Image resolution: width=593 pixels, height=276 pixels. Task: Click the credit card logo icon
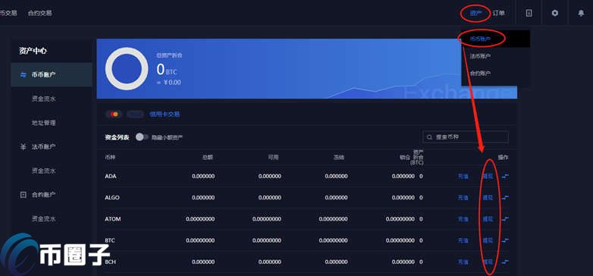[x=114, y=114]
